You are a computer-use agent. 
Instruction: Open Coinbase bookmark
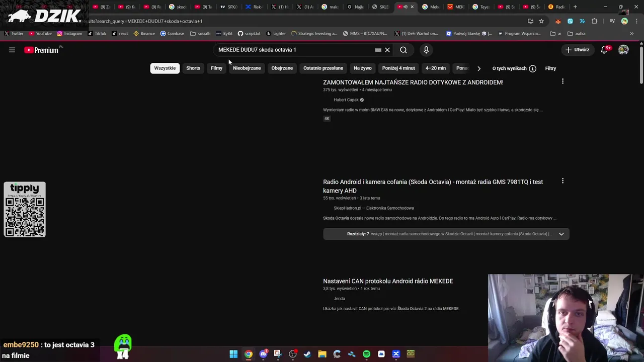(172, 34)
